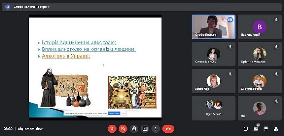The width and height of the screenshot is (284, 136).
Task: Open slide link 'Історія виникнення алкоголю'
Action: pos(79,42)
